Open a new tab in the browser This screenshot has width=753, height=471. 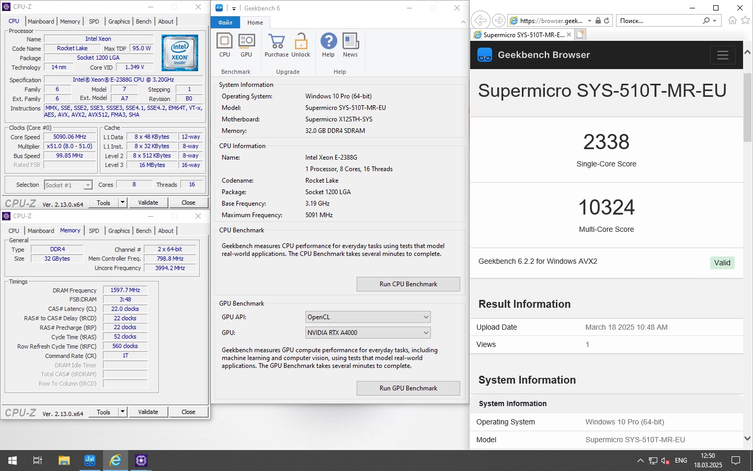tap(580, 35)
